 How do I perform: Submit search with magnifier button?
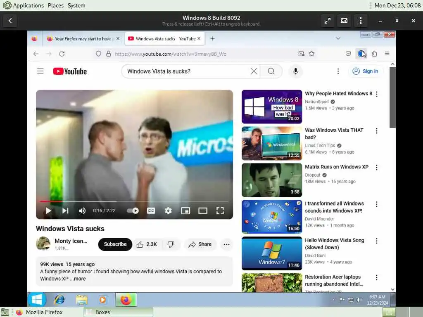coord(271,71)
